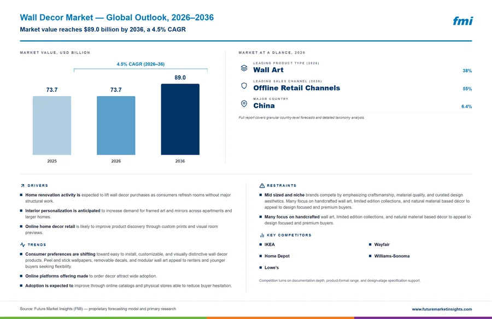
Task: Click the warning triangle icon next to Restraints
Action: point(262,186)
